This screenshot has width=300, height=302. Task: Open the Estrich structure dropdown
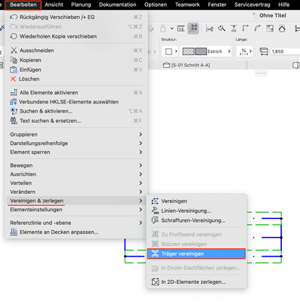pyautogui.click(x=206, y=51)
